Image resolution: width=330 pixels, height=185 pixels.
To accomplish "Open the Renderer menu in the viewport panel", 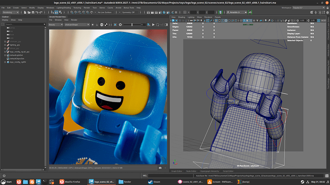I will click(208, 17).
